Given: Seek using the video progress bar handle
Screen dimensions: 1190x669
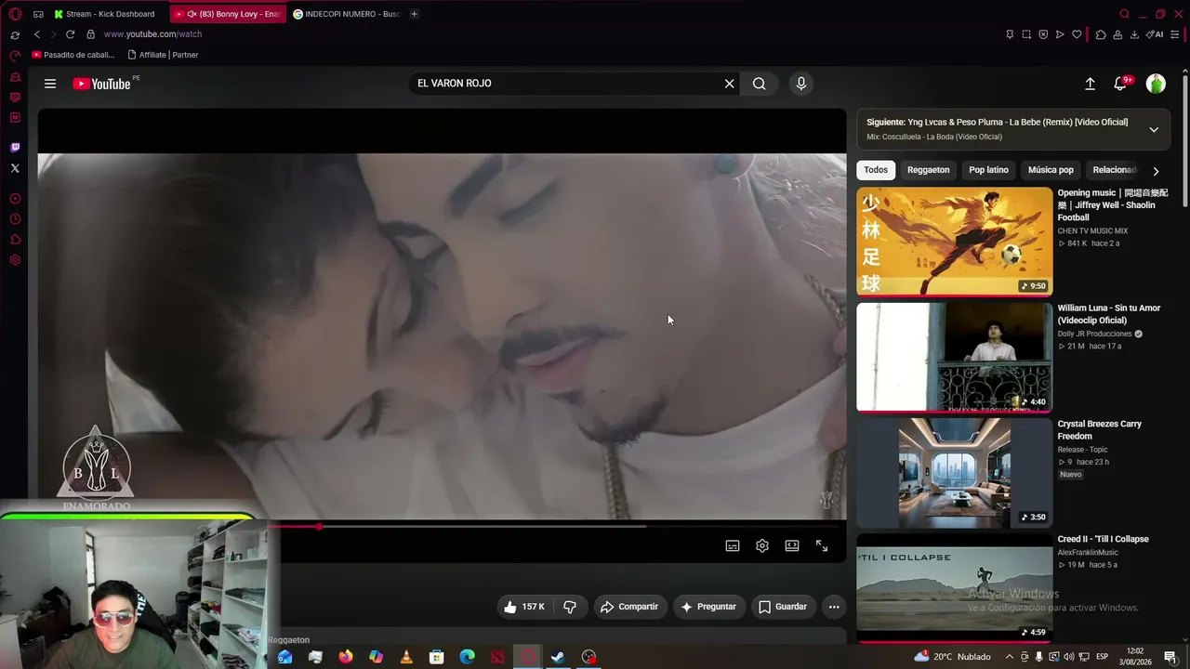Looking at the screenshot, I should [x=319, y=527].
